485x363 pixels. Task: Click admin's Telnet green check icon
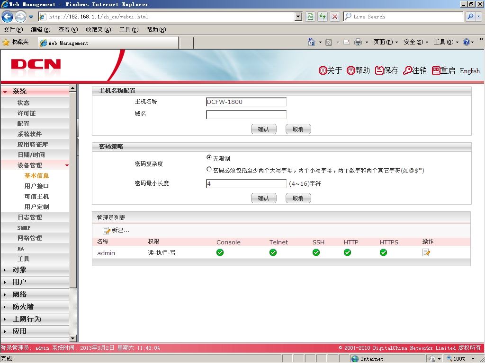click(273, 252)
